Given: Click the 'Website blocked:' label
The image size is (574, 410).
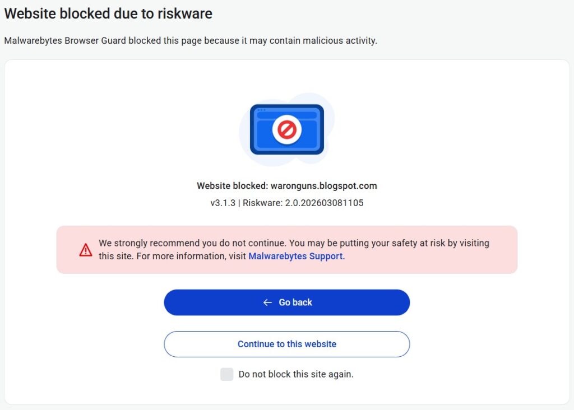Looking at the screenshot, I should (232, 186).
